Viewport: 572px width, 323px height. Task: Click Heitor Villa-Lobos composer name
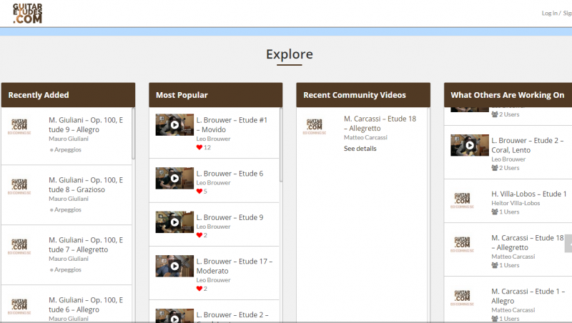tap(516, 203)
